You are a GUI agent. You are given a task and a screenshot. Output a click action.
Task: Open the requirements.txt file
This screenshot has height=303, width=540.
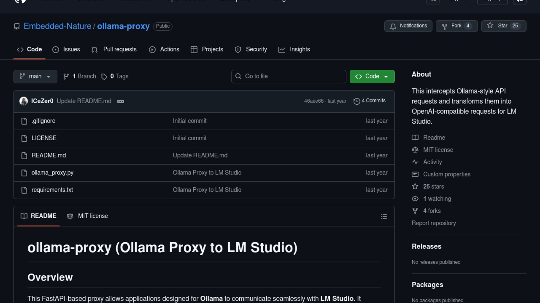[52, 190]
